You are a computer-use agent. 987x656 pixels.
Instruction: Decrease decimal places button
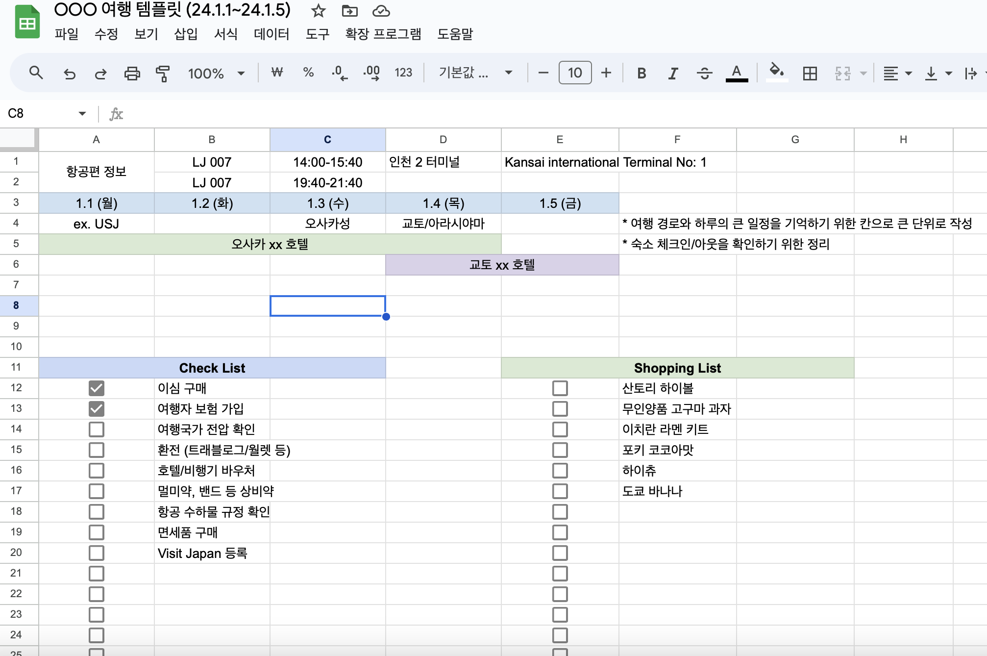(339, 74)
